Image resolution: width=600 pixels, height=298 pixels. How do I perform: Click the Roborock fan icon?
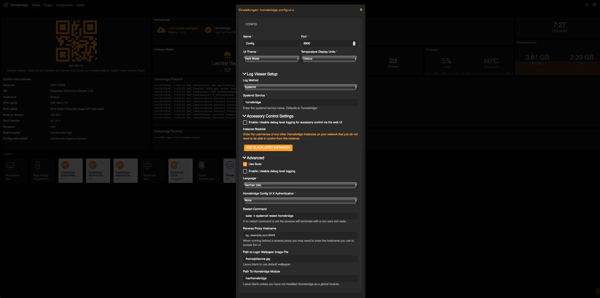click(x=147, y=165)
